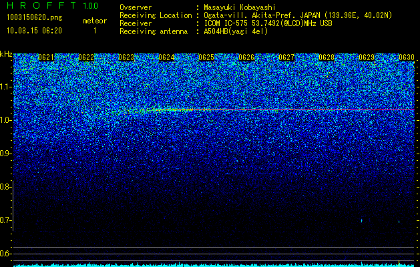
Task: Click the 0.7 kHz axis label
Action: tap(5, 220)
